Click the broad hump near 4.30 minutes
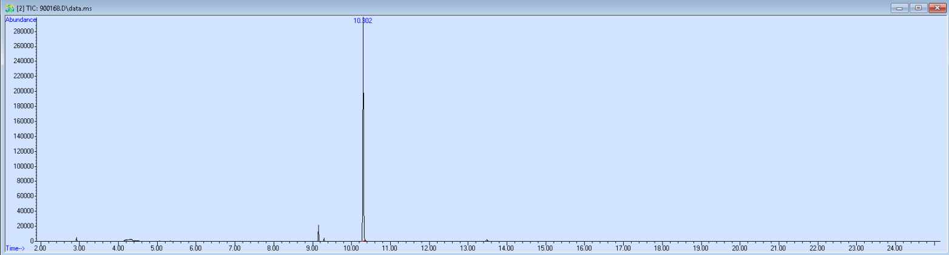949x255 pixels. 130,240
